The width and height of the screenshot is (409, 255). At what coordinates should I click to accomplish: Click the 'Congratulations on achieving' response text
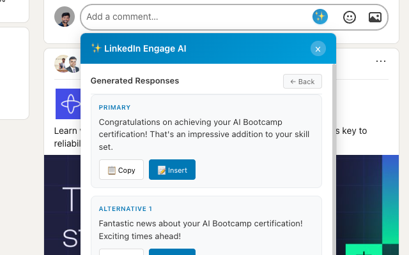[204, 135]
